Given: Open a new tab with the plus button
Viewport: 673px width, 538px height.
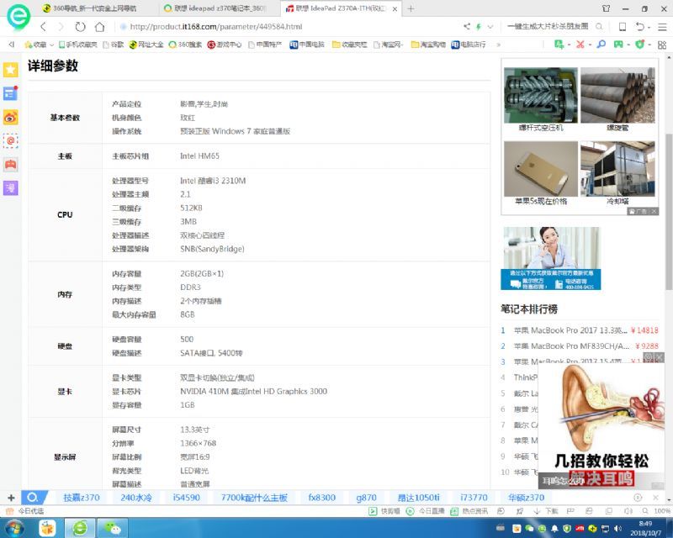Looking at the screenshot, I should coord(411,8).
